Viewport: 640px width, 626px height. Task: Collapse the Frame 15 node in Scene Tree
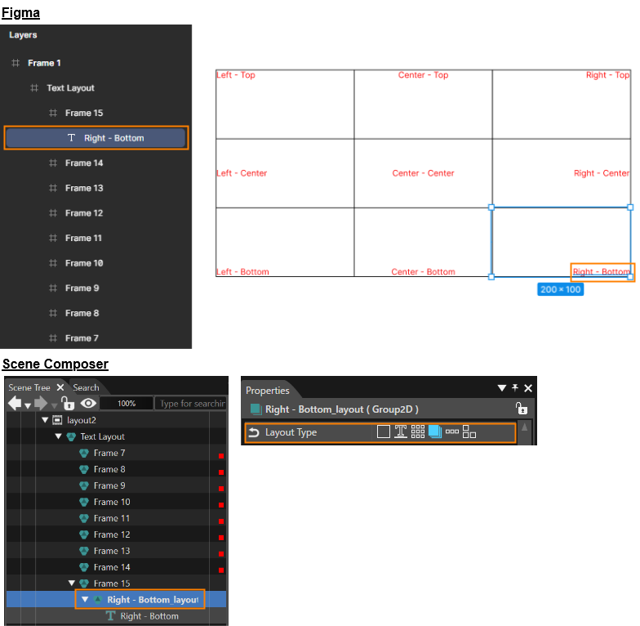(72, 584)
